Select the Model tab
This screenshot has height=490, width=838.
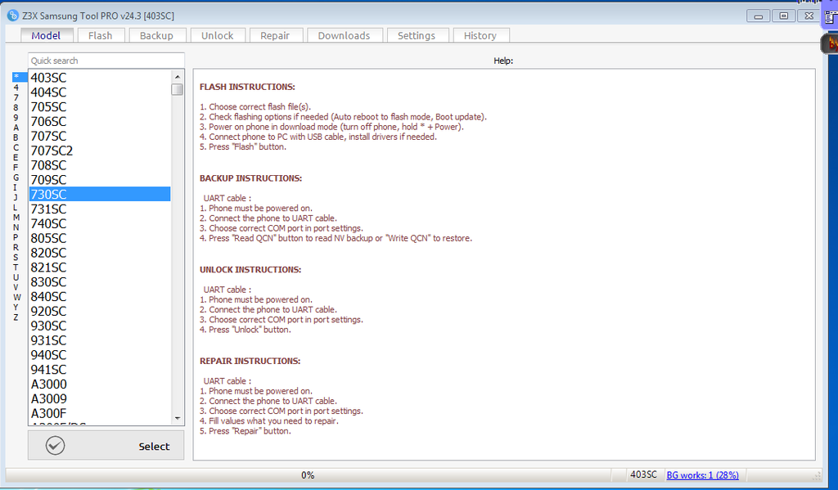[46, 35]
